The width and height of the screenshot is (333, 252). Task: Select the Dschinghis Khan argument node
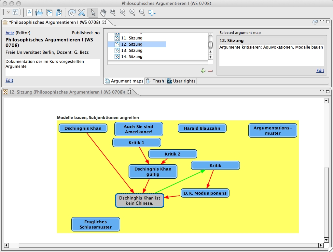[x=83, y=128]
